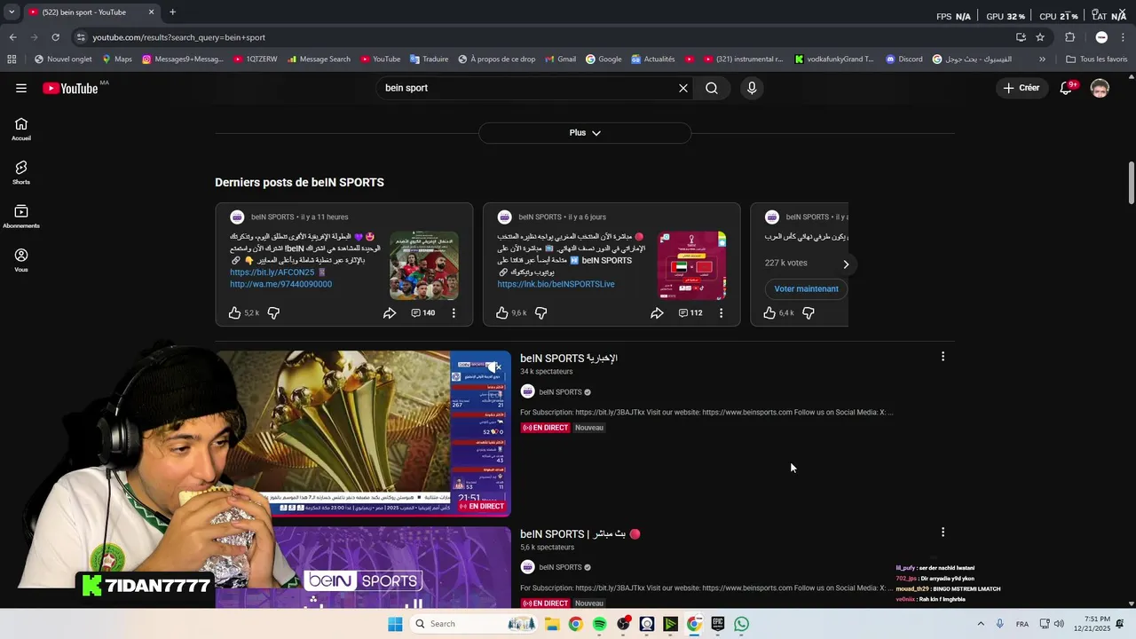Expand the Plus button with chevron
Screen dimensions: 1136x639
(x=585, y=133)
